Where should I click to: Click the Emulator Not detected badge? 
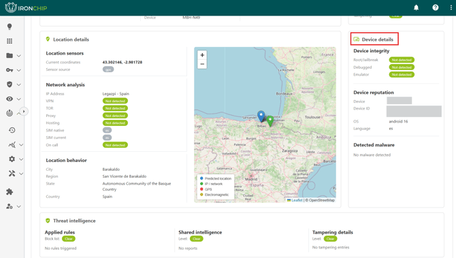402,74
